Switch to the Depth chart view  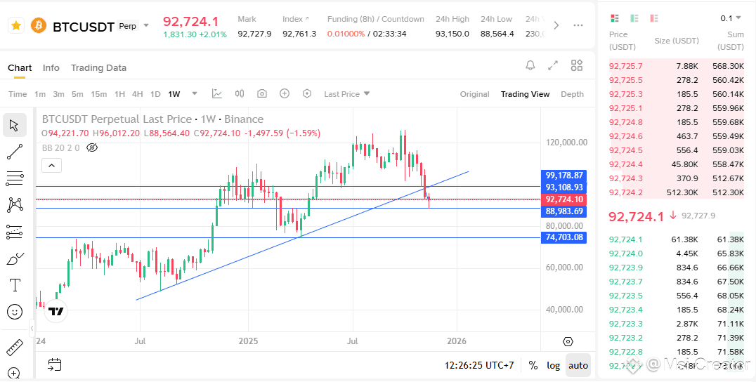click(x=573, y=94)
